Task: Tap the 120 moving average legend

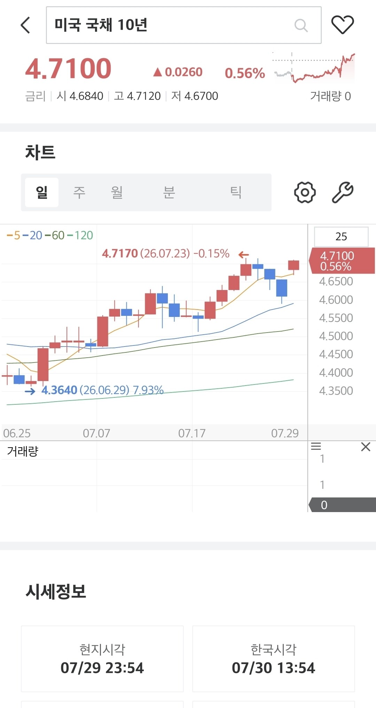Action: tap(80, 236)
